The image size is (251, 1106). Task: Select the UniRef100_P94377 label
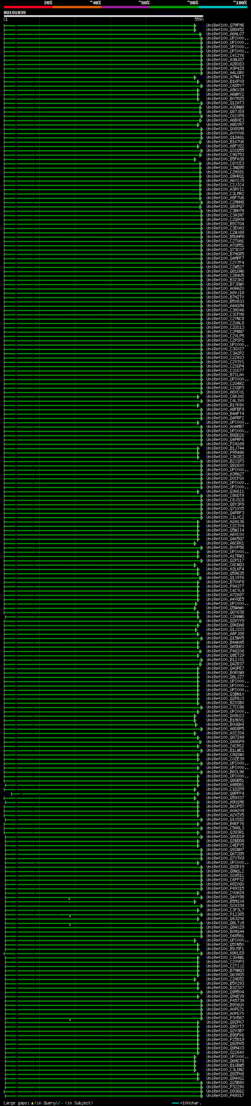pos(225,586)
